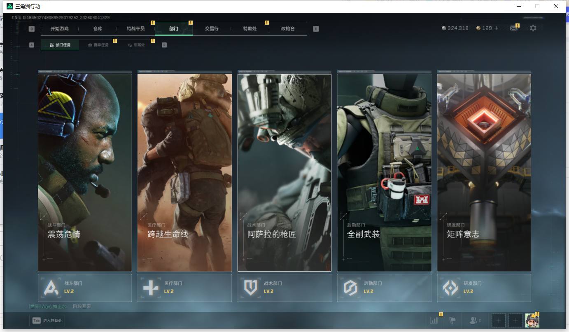Maximize the 三角洲行动 window
This screenshot has width=569, height=332.
(537, 6)
